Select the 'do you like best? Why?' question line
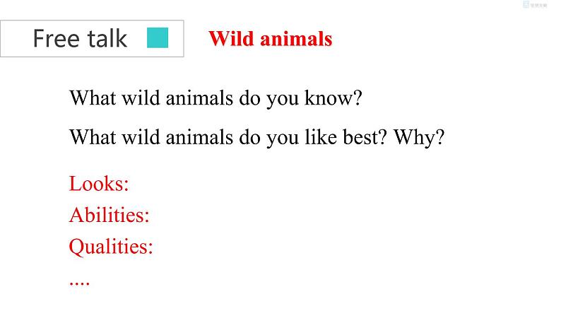 point(256,136)
